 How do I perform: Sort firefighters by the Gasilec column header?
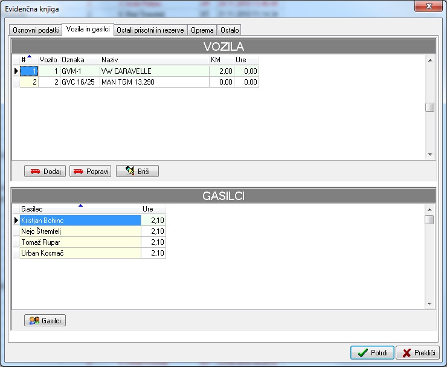(x=79, y=209)
